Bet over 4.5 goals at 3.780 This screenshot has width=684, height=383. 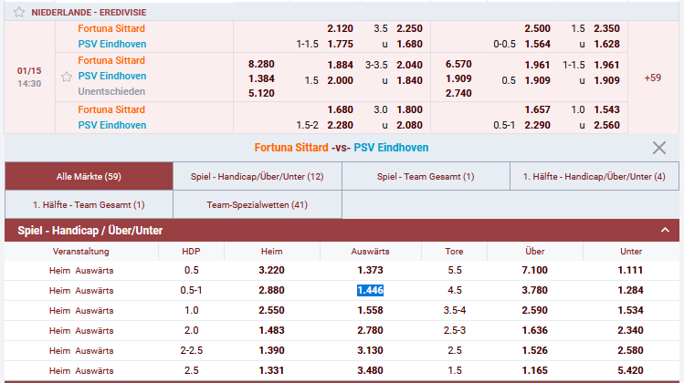coord(534,290)
